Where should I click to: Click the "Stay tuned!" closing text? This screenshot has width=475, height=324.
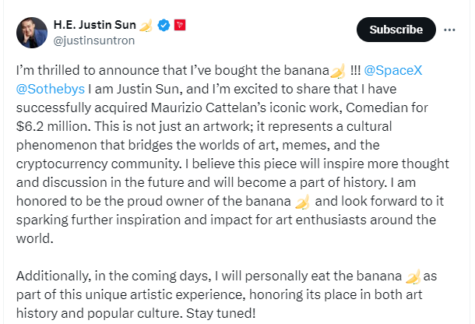coord(221,313)
